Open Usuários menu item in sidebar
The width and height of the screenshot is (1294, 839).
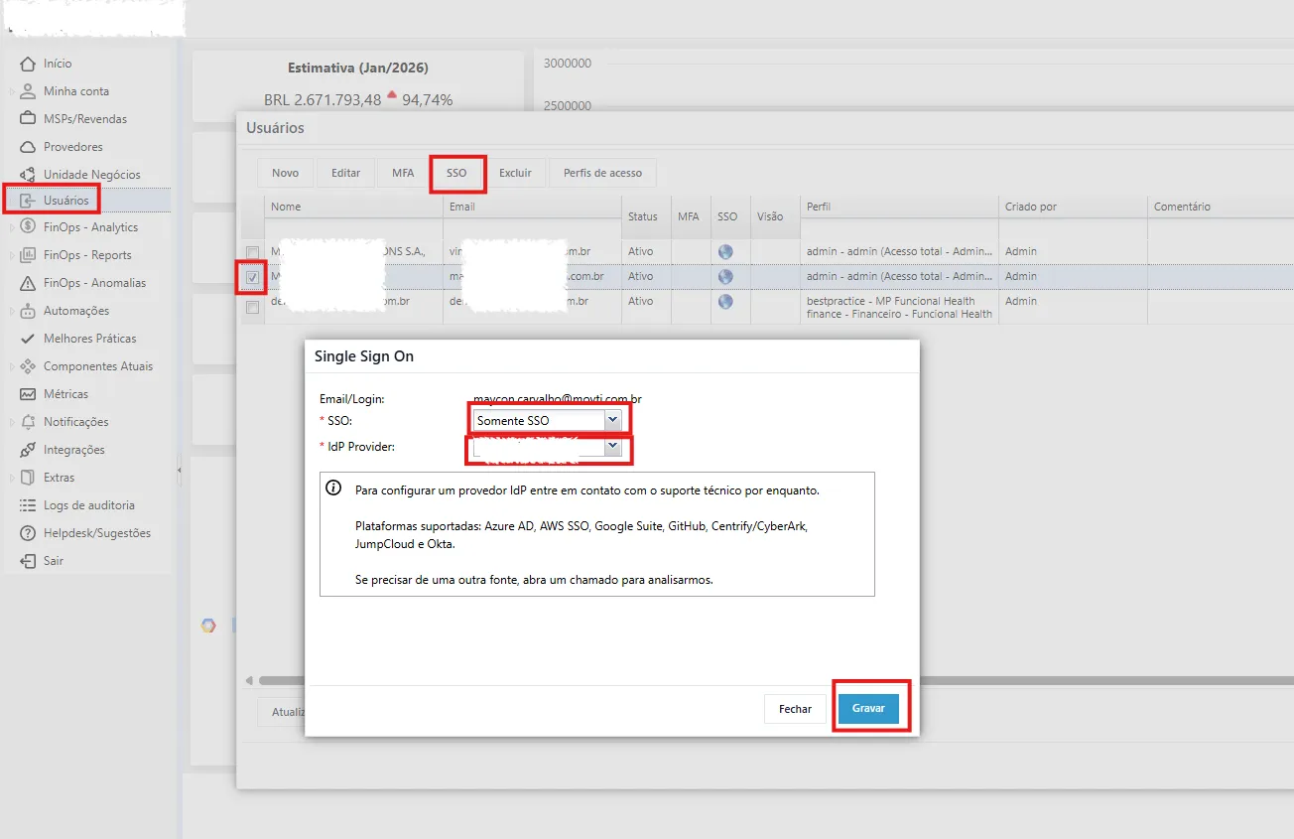(85, 201)
